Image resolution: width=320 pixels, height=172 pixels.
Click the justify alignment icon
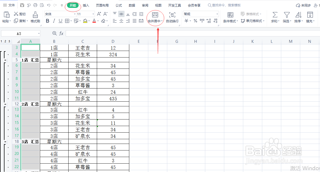click(x=135, y=21)
